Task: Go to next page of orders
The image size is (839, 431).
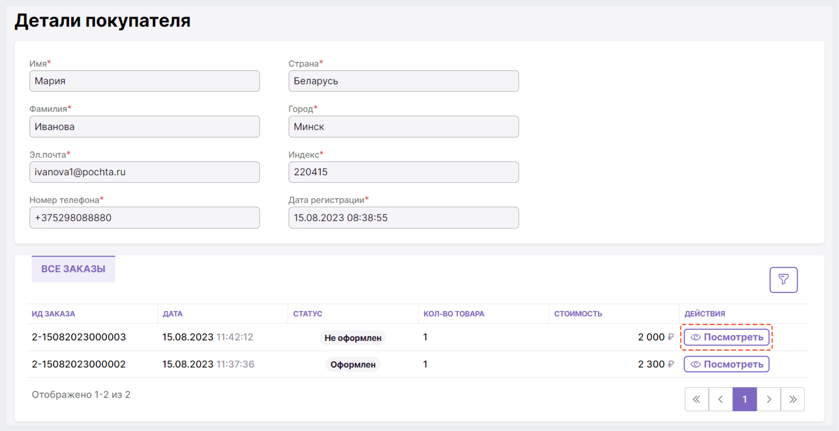Action: coord(769,399)
